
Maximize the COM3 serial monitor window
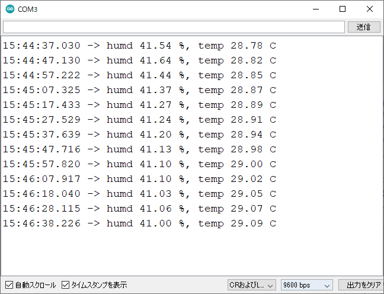[343, 9]
